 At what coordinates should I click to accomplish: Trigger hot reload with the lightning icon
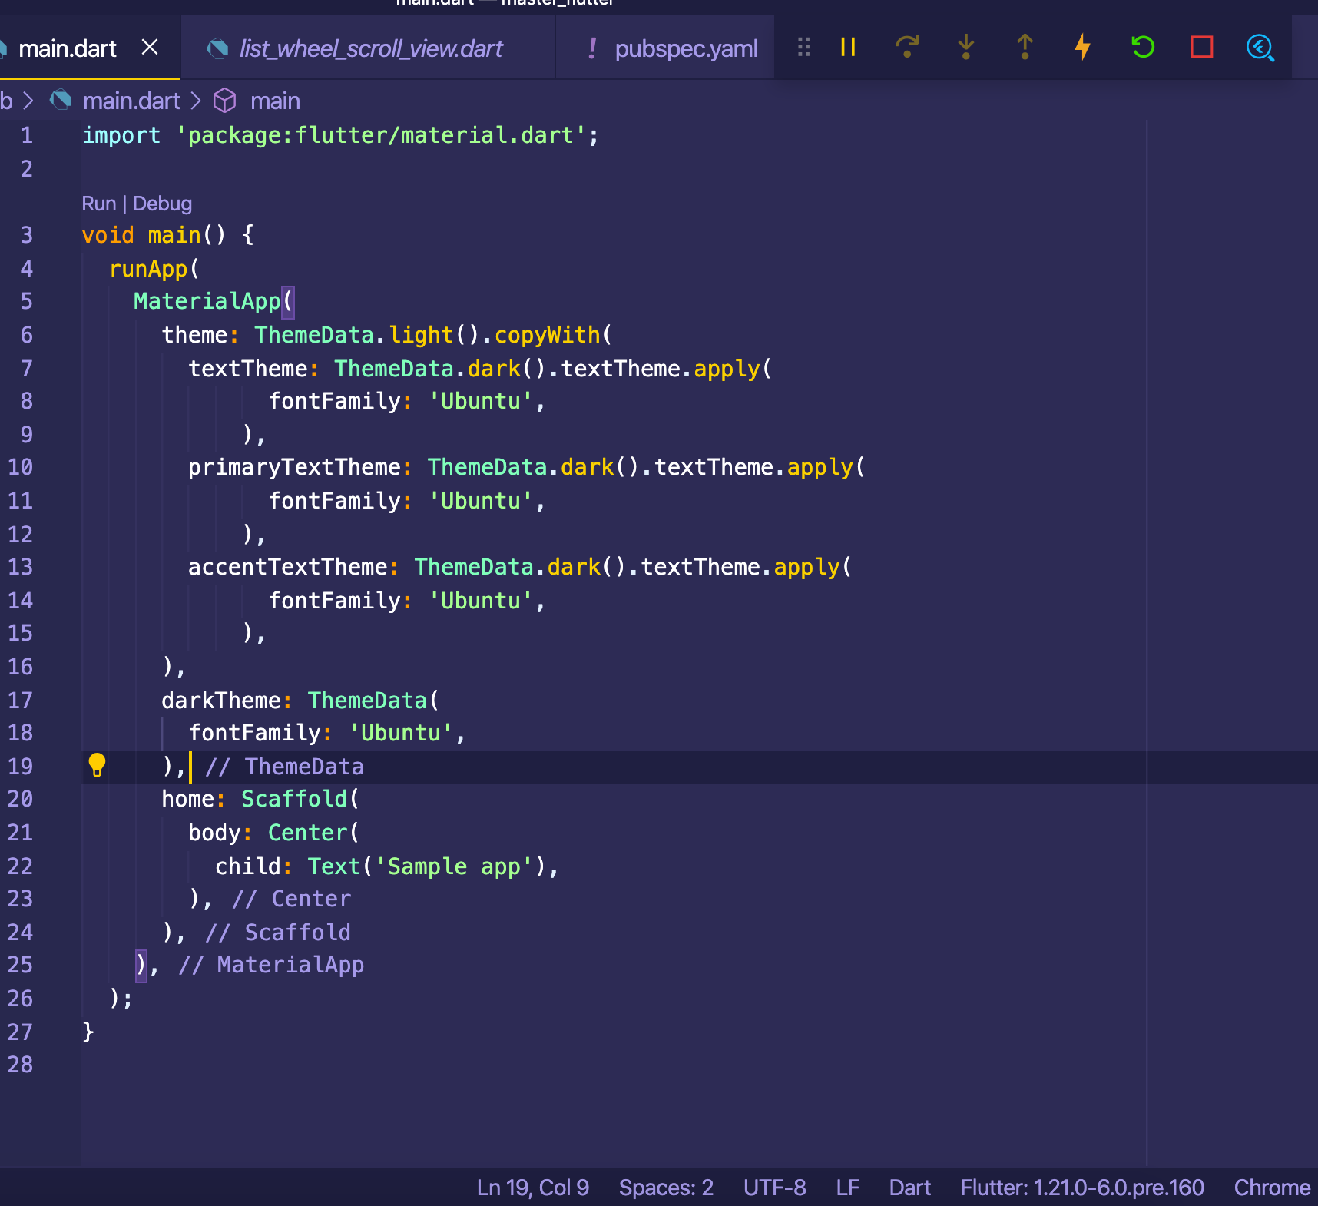[x=1083, y=48]
